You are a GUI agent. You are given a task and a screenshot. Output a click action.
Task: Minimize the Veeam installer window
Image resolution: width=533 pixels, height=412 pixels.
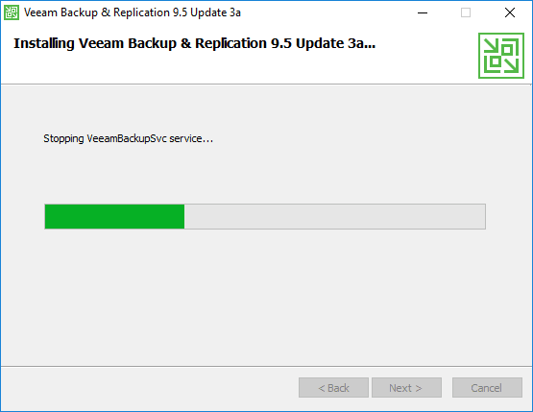pos(423,12)
